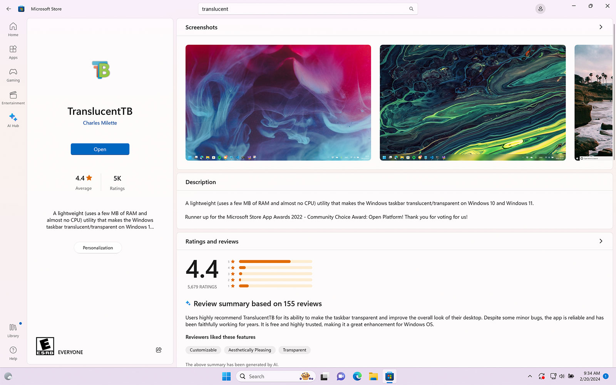The width and height of the screenshot is (616, 385).
Task: Select the Aesthetically Pleasing feature tag
Action: point(250,350)
